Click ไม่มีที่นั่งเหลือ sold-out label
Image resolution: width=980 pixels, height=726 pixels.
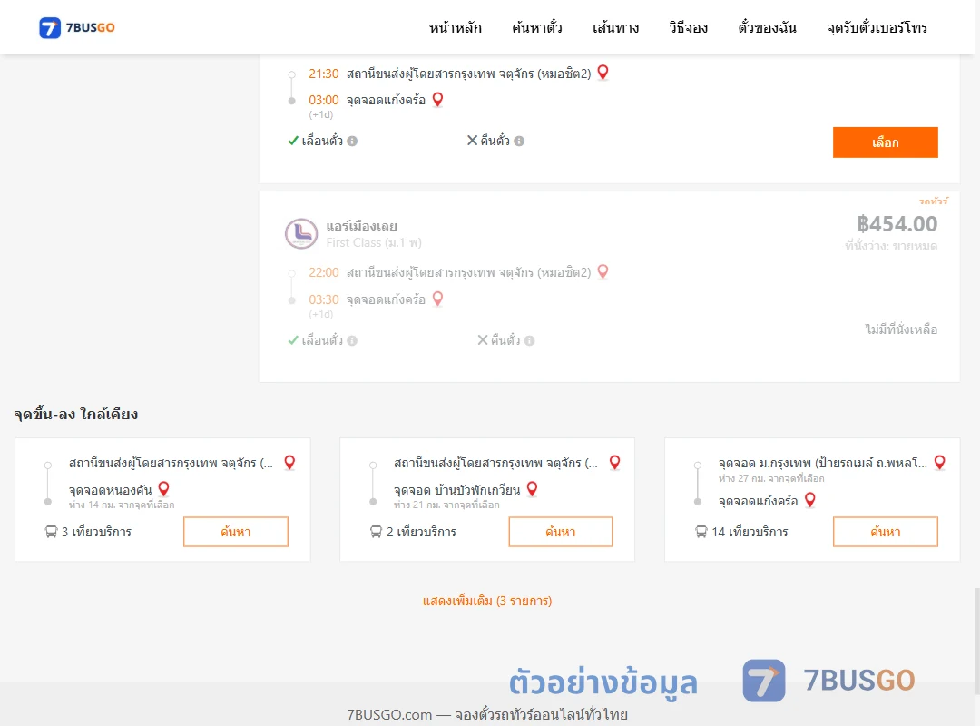(x=901, y=329)
